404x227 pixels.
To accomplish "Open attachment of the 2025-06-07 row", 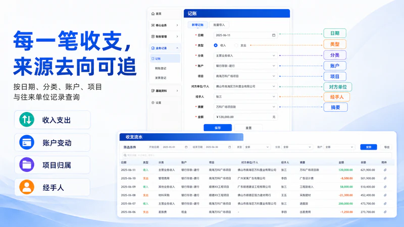I will [x=385, y=204].
